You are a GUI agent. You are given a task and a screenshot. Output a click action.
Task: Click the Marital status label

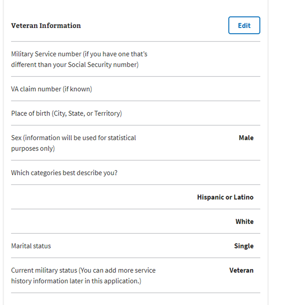(x=31, y=246)
